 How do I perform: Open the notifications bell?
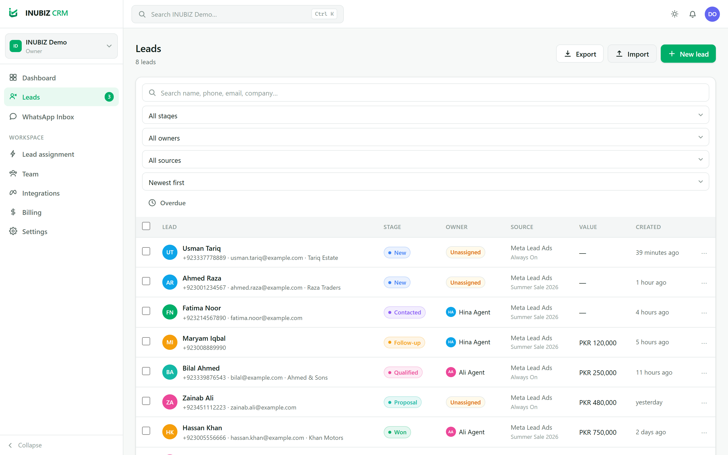coord(693,14)
